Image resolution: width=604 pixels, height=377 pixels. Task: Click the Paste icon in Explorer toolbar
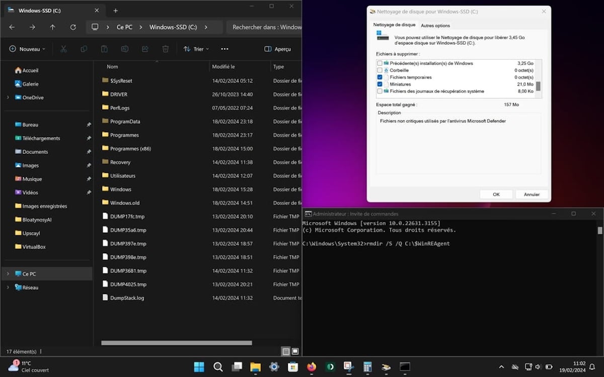click(x=104, y=49)
